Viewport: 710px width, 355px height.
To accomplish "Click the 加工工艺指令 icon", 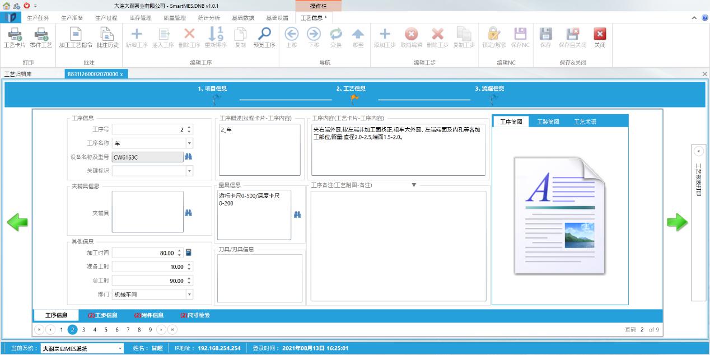I will 76,35.
